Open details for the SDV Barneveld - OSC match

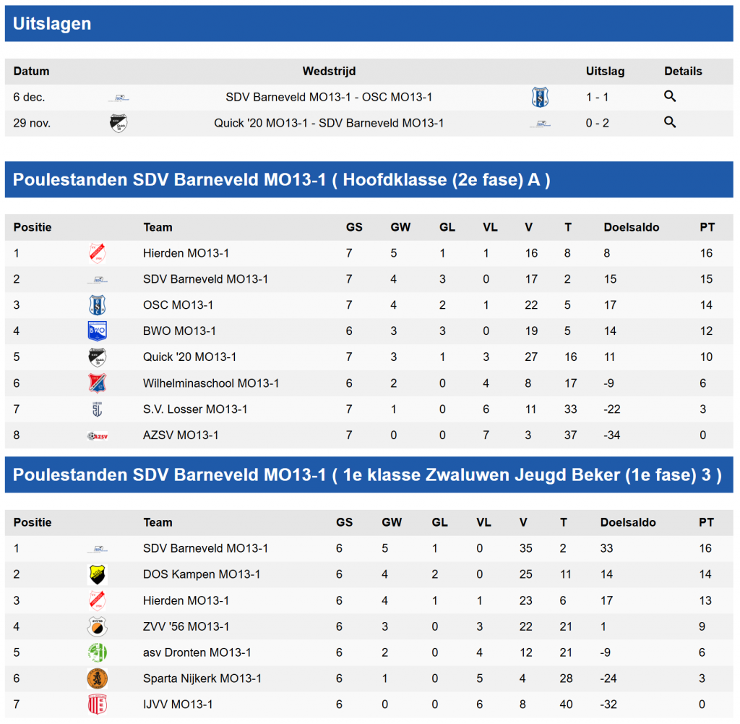click(669, 95)
